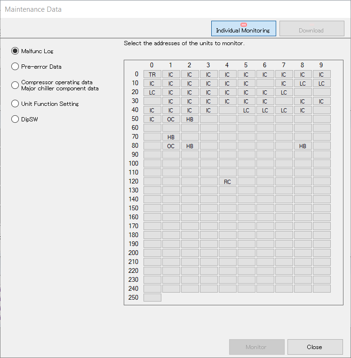Select the HB unit at address 82
351x358 pixels.
click(190, 146)
